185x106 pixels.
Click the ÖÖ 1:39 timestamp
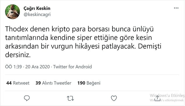click(13, 67)
